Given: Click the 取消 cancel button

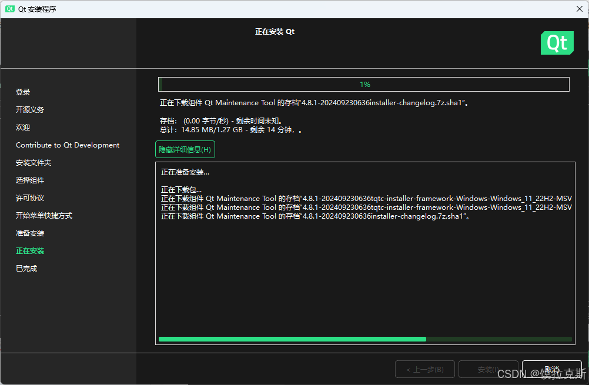Looking at the screenshot, I should tap(552, 369).
